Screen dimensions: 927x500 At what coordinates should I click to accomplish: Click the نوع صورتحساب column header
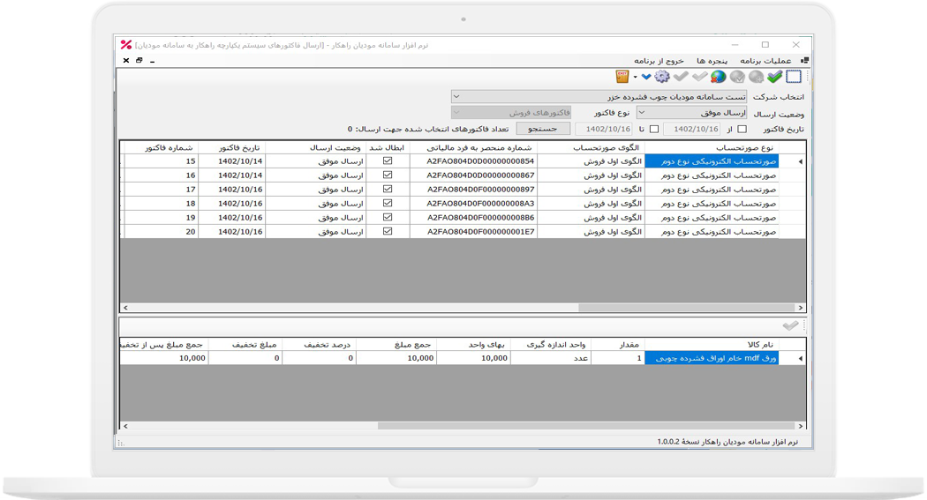[x=712, y=147]
